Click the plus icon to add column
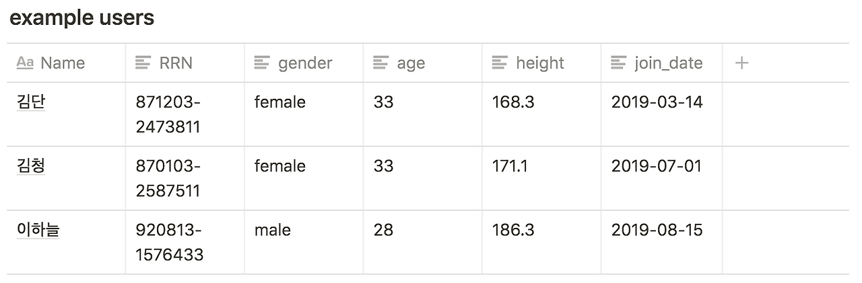The image size is (862, 283). (x=741, y=63)
